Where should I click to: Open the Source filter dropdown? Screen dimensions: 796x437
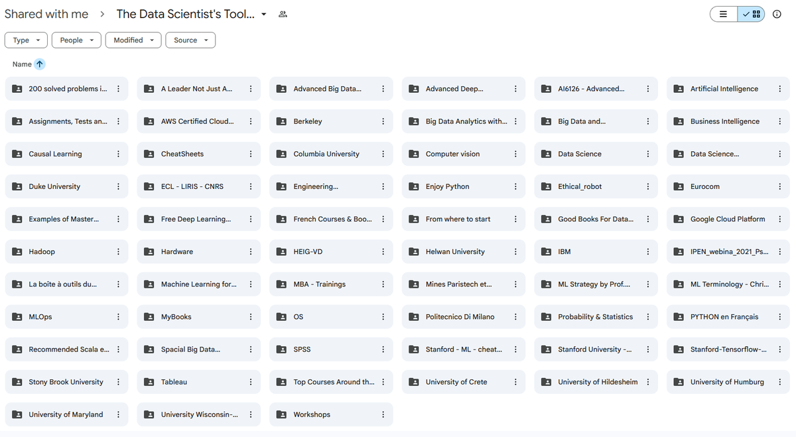[x=190, y=40]
